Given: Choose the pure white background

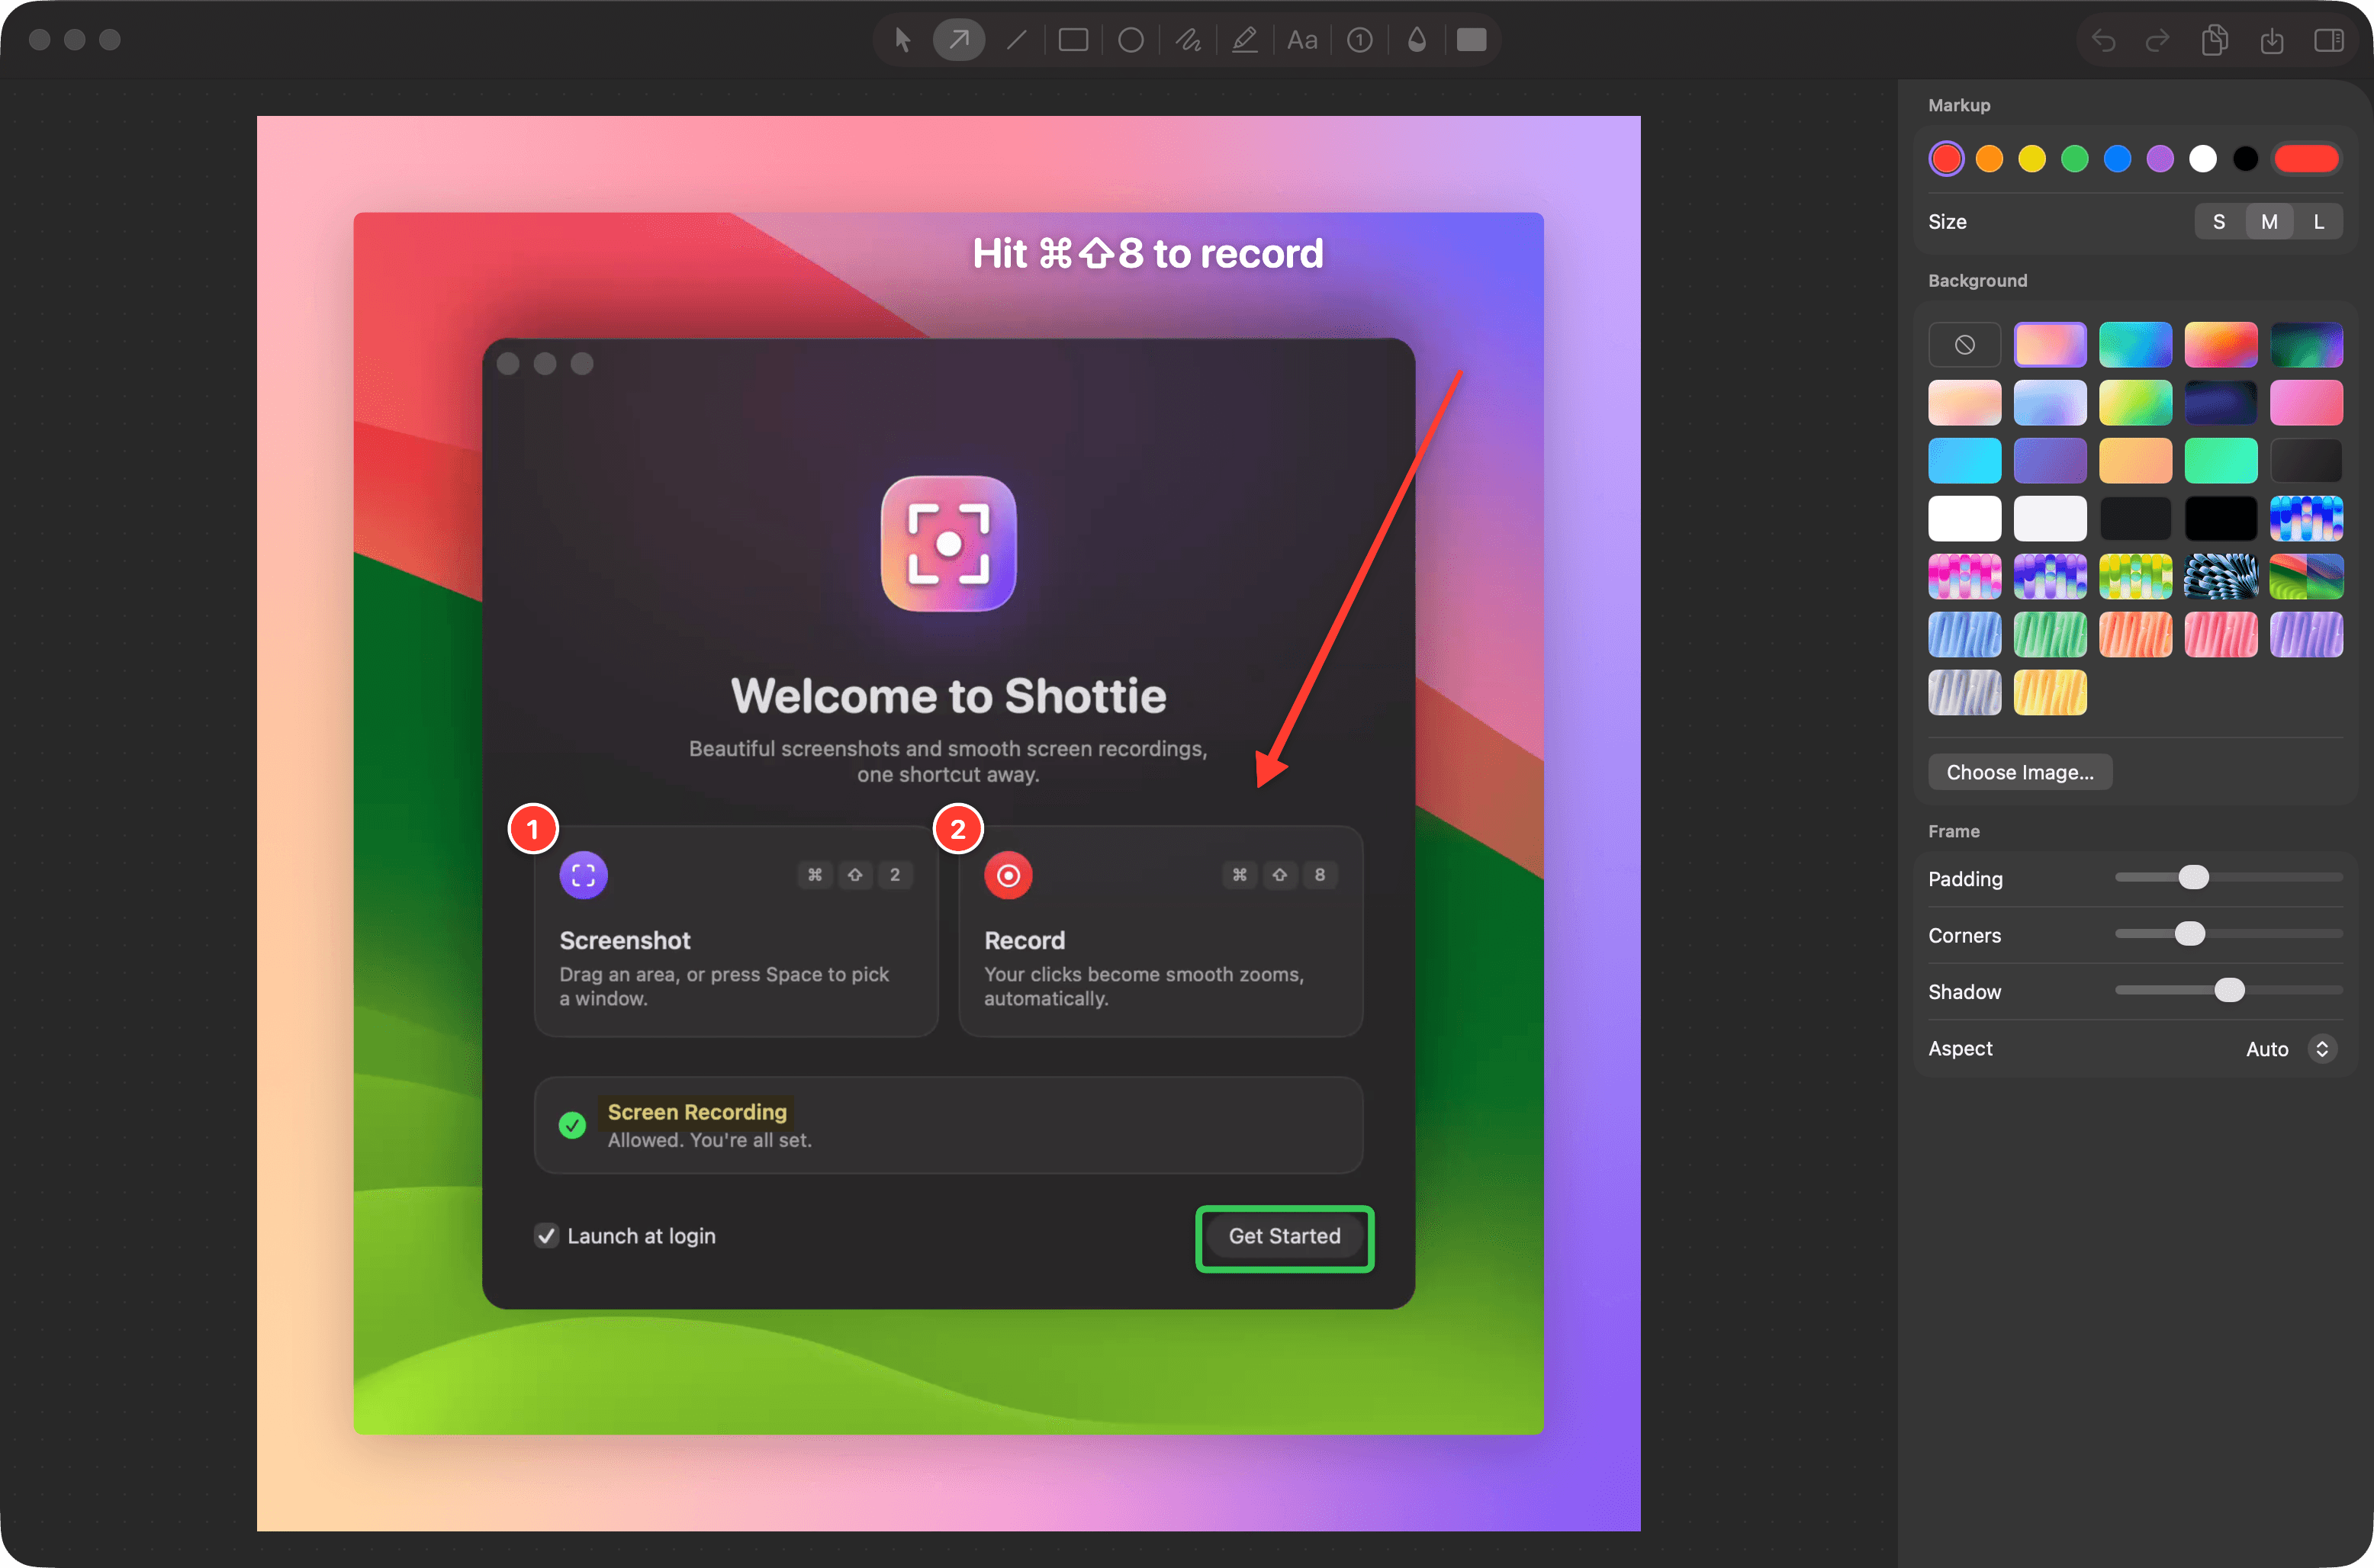Looking at the screenshot, I should click(x=1964, y=519).
